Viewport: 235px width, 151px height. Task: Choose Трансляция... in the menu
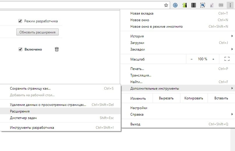click(x=178, y=75)
